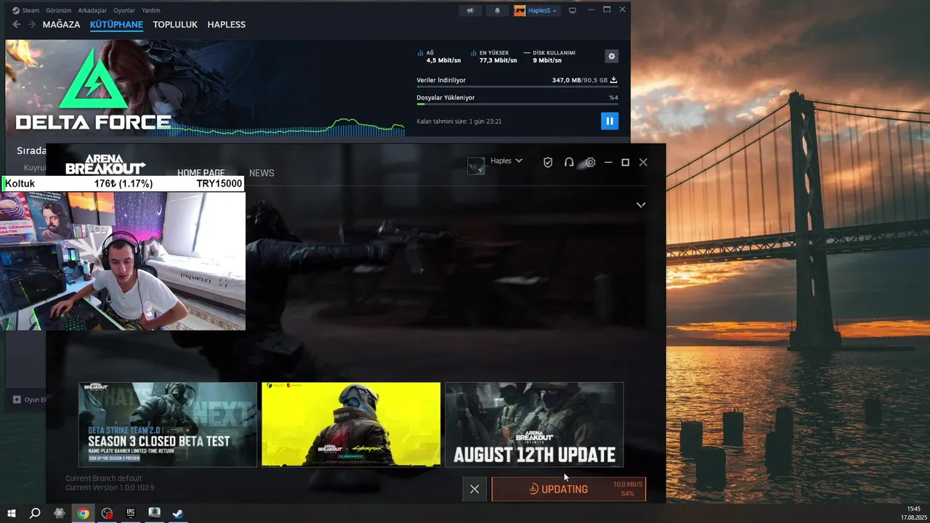Open OBS Studio from taskbar
The height and width of the screenshot is (523, 930).
(x=108, y=514)
